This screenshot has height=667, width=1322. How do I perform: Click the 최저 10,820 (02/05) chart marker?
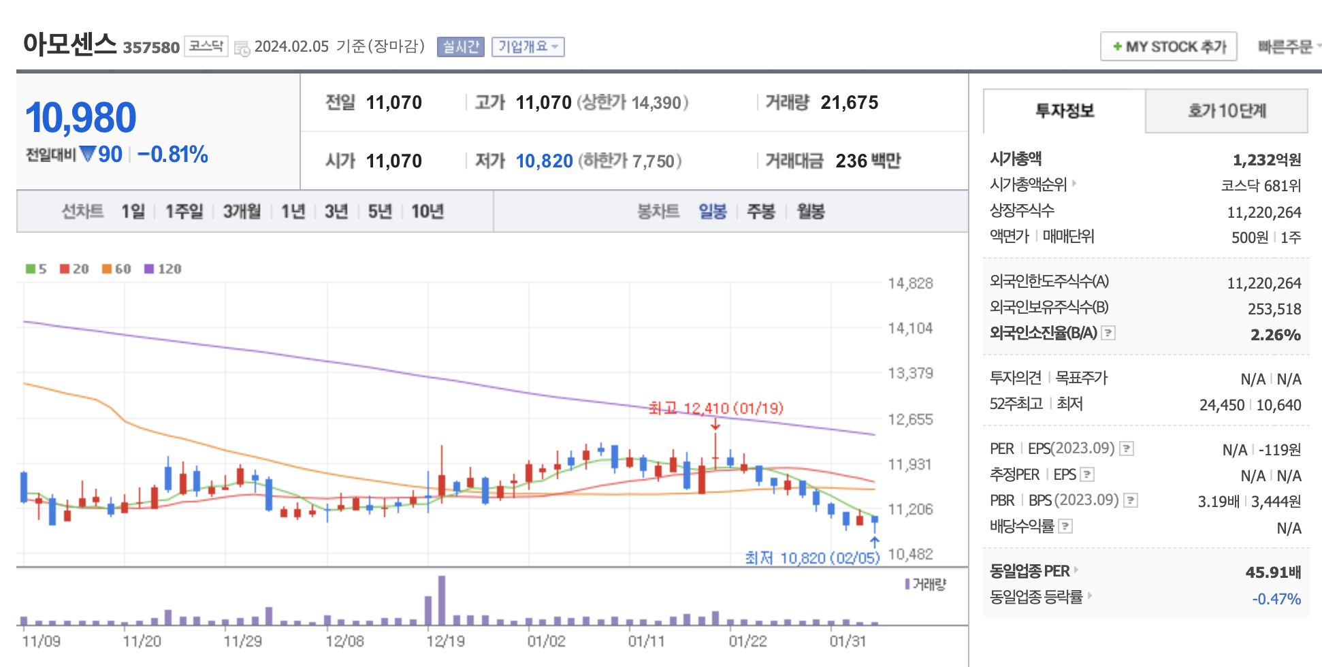click(812, 558)
